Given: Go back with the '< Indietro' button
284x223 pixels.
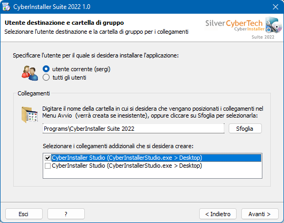Looking at the screenshot, I should coord(218,214).
